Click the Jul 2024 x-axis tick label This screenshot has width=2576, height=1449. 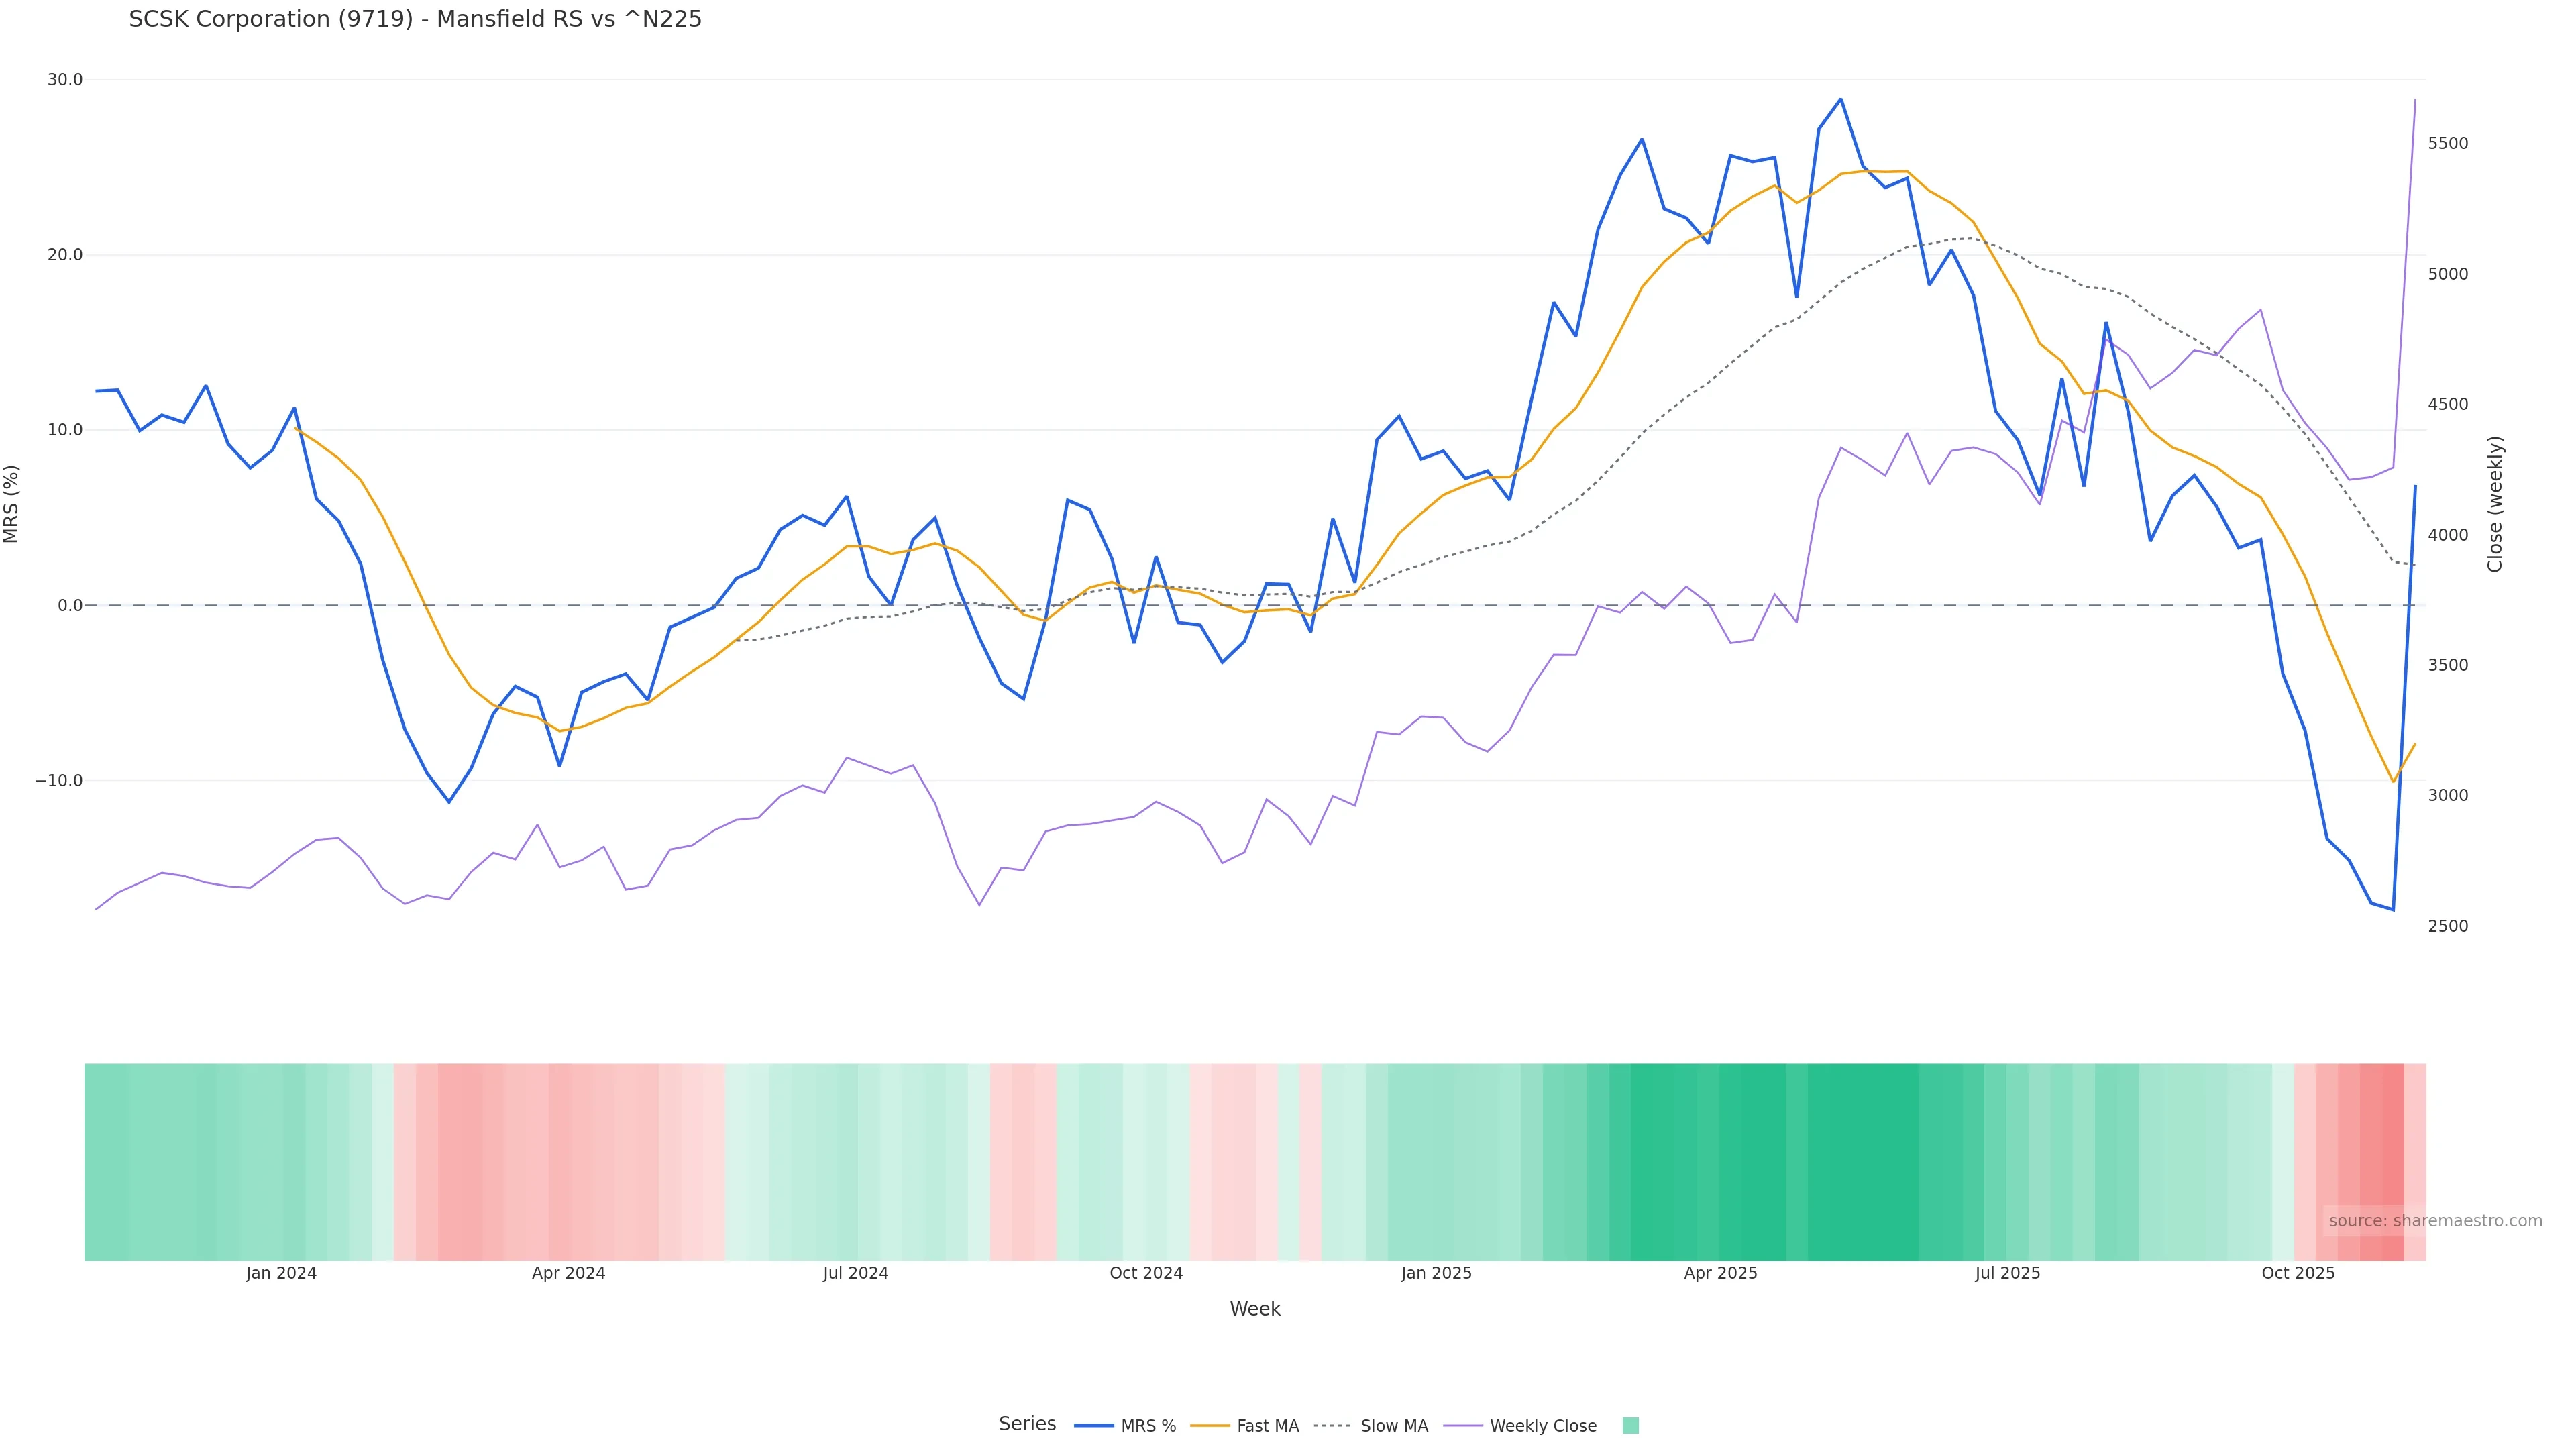click(x=855, y=1274)
